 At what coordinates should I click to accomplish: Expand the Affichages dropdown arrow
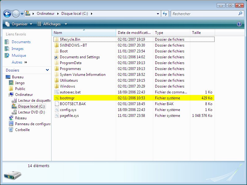(x=66, y=24)
